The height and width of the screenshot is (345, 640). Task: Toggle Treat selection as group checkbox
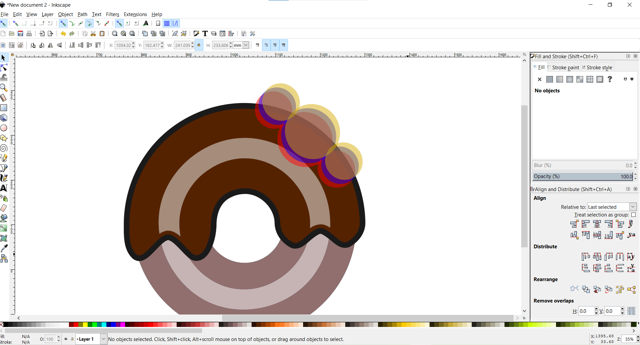(x=633, y=215)
